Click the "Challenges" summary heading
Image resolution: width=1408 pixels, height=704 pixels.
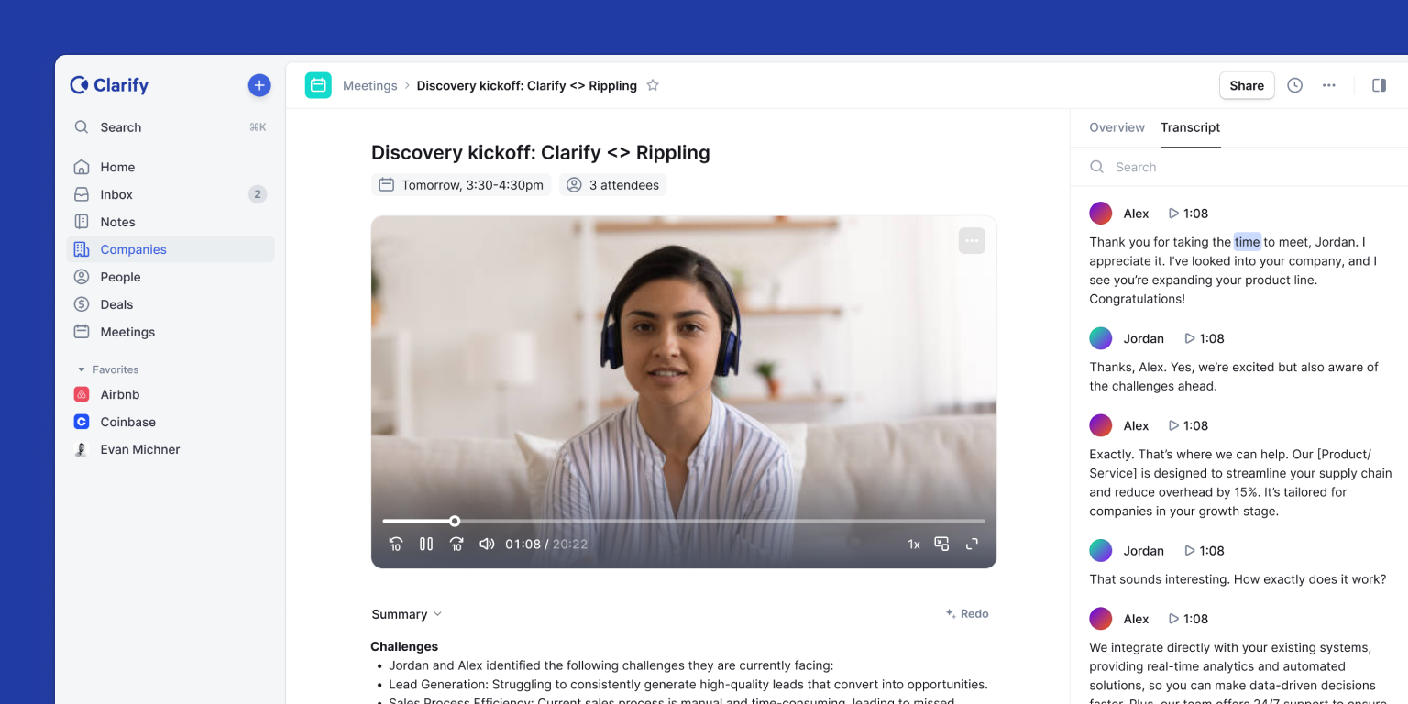point(404,646)
